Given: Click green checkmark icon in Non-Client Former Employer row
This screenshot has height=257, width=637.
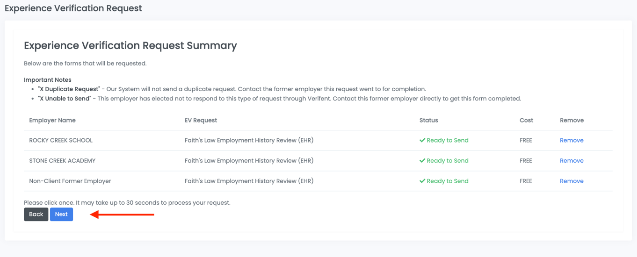Looking at the screenshot, I should click(x=422, y=181).
